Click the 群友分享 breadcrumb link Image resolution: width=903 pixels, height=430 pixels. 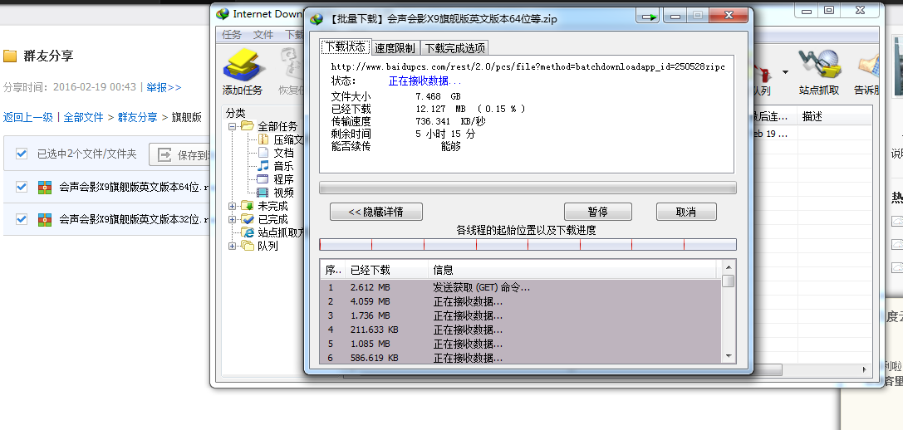[138, 117]
